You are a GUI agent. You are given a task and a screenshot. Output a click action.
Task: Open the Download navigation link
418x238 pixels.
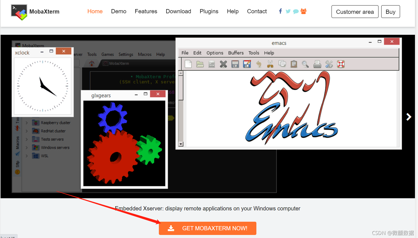pyautogui.click(x=178, y=11)
